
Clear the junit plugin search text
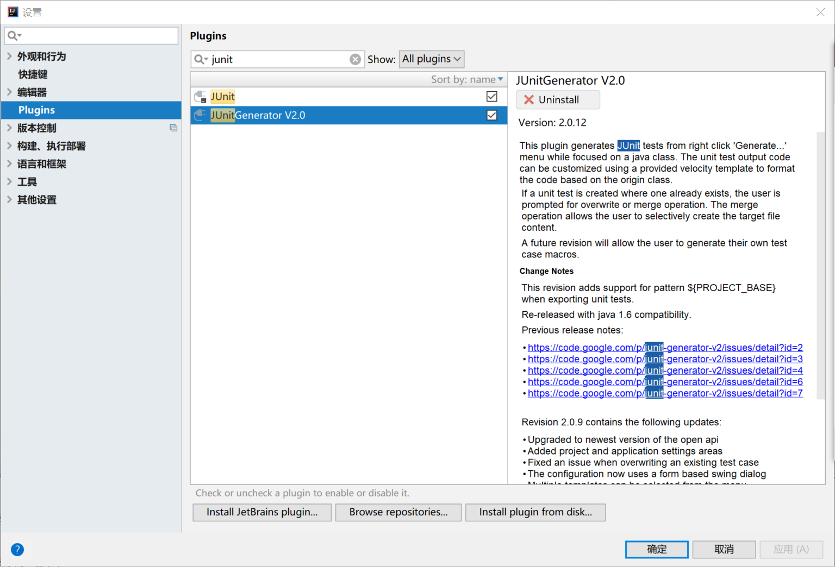[355, 59]
